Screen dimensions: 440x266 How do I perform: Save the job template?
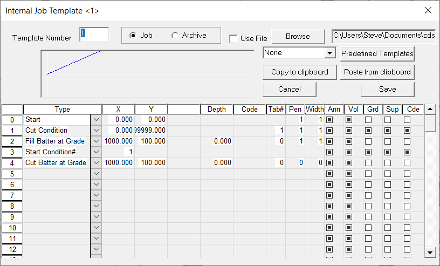pos(387,89)
